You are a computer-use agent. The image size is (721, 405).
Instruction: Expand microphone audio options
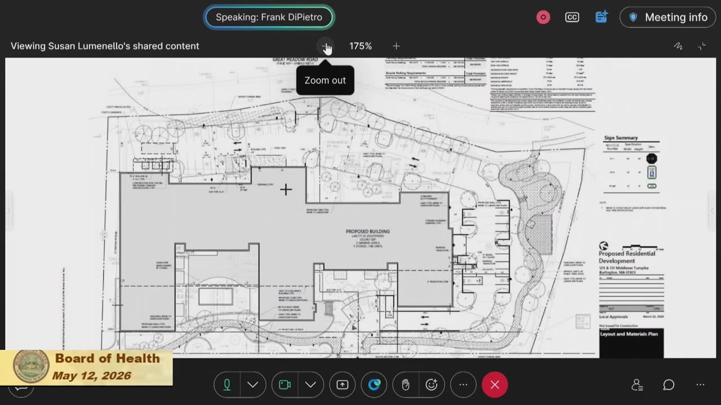[253, 385]
